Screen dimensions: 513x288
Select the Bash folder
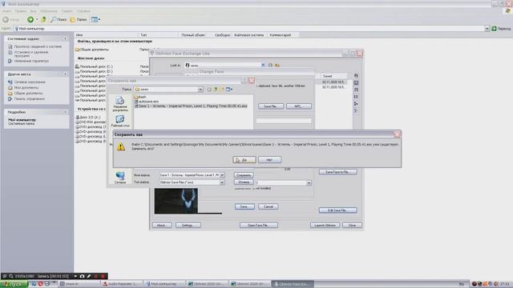click(141, 97)
